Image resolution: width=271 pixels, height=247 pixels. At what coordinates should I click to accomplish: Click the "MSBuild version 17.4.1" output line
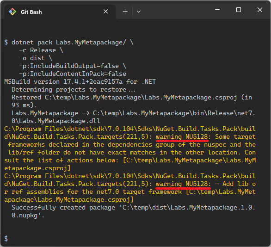[80, 81]
